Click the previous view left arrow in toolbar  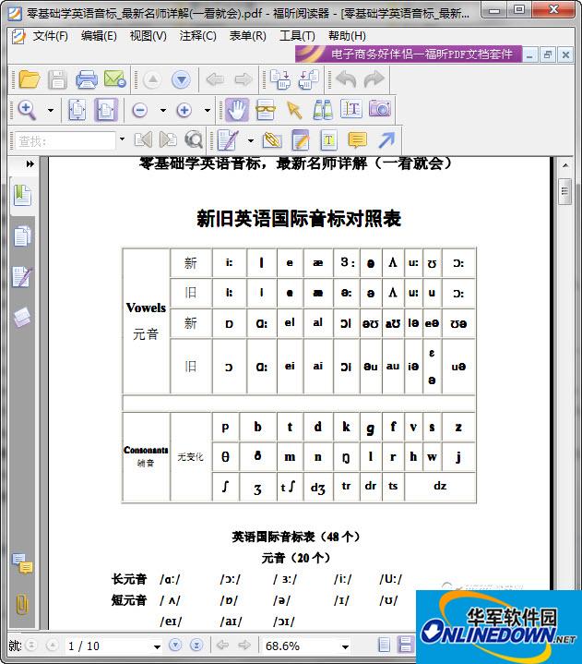click(x=215, y=79)
